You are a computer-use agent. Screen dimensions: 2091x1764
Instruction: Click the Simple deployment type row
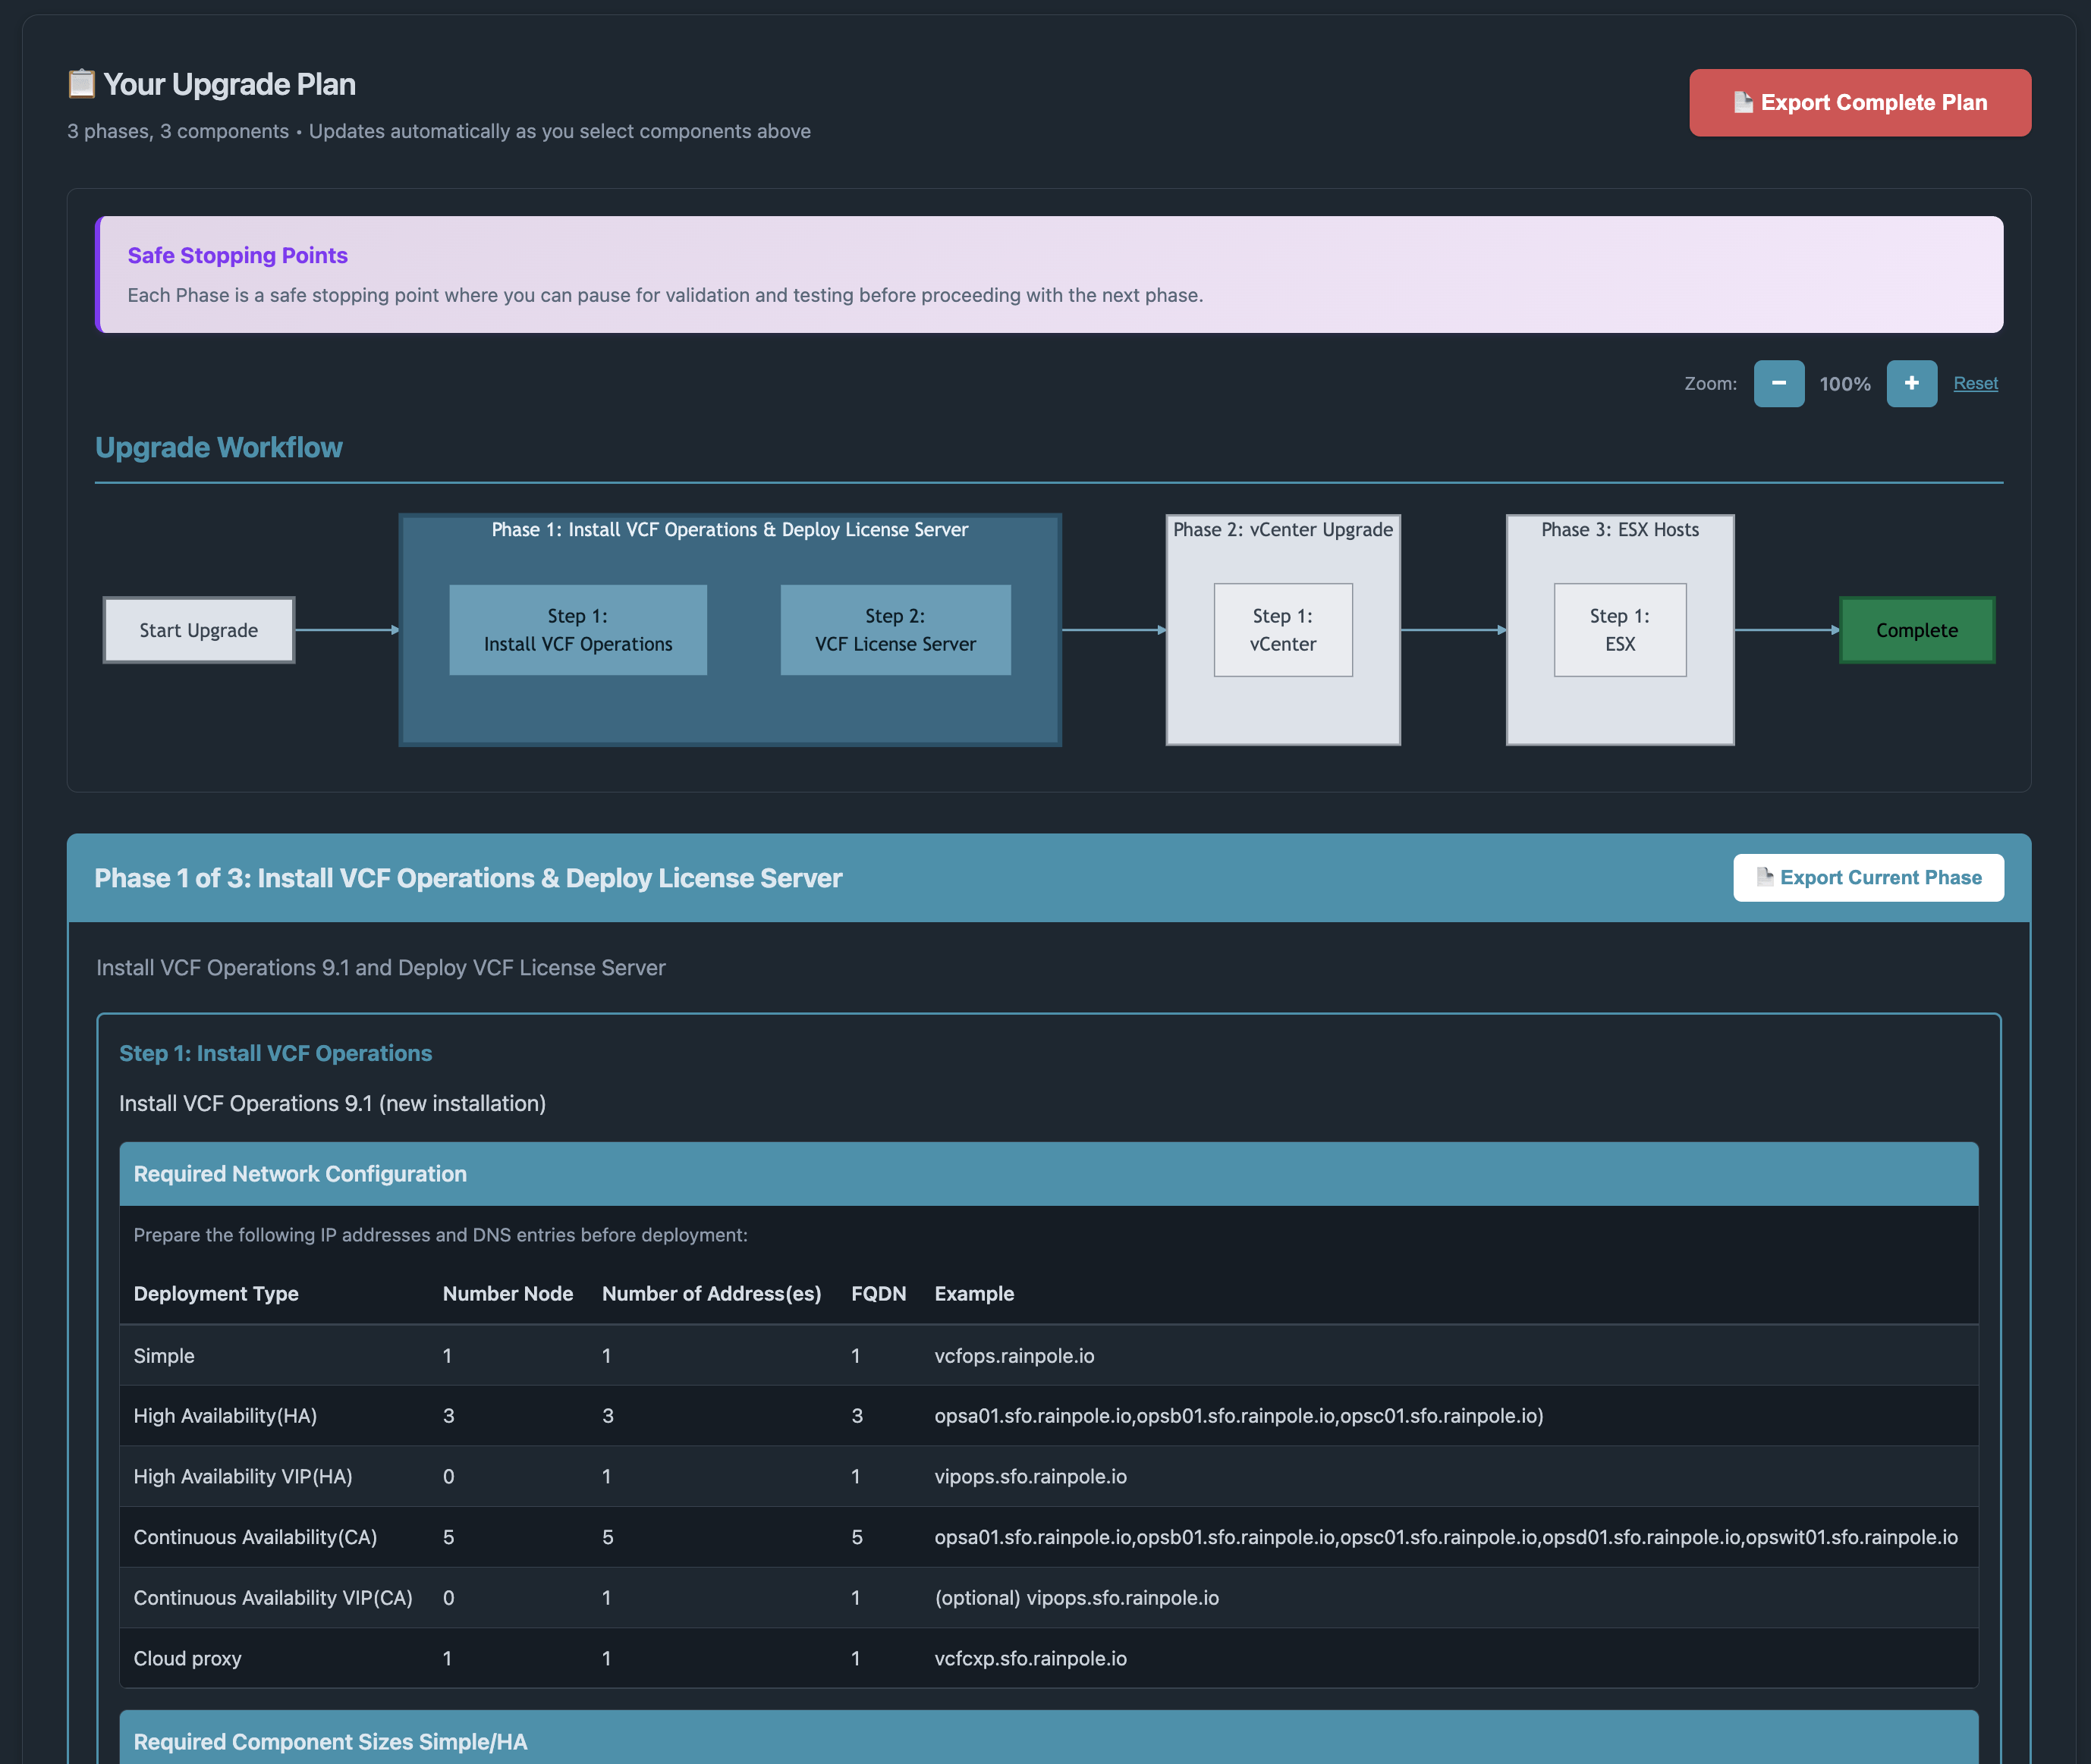(1049, 1356)
